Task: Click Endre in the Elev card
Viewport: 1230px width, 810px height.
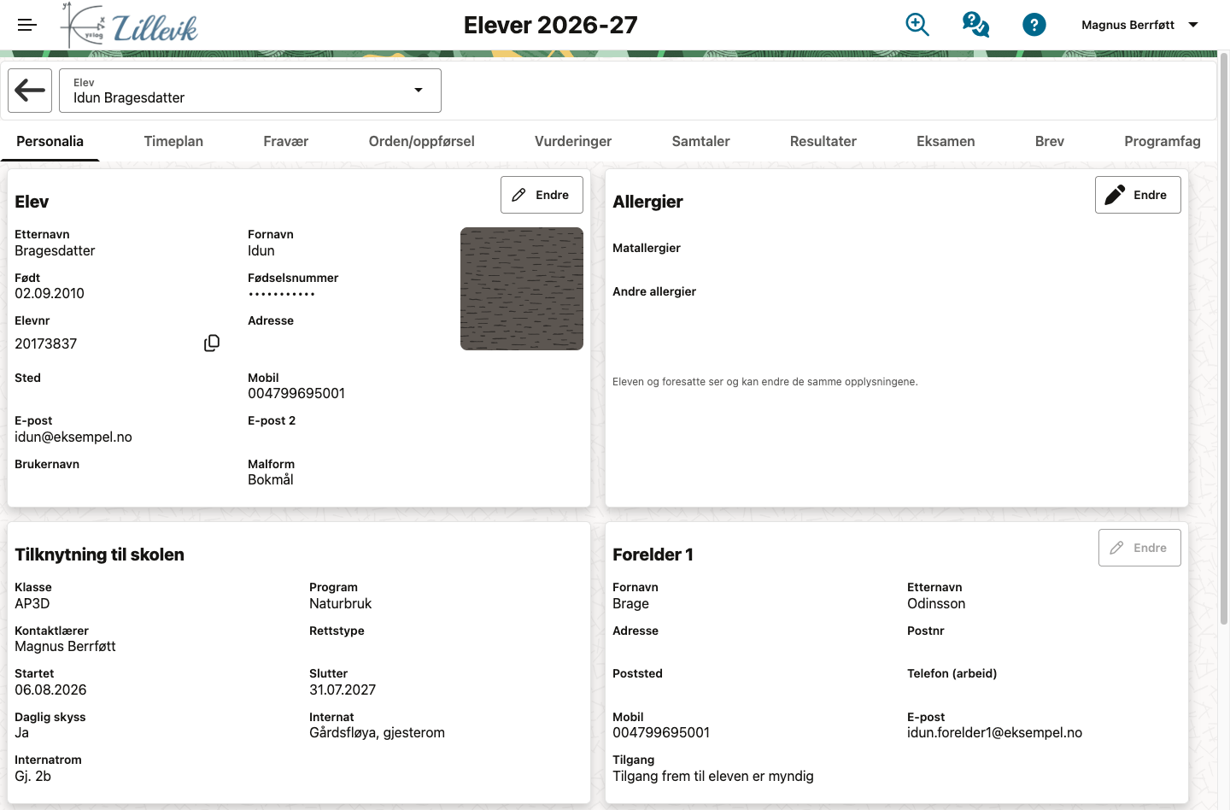Action: pyautogui.click(x=542, y=195)
